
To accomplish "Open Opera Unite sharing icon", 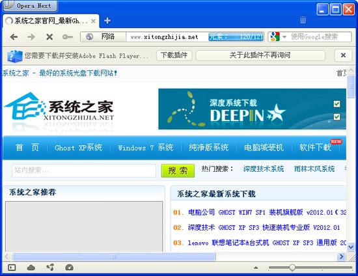I will 50,268.
